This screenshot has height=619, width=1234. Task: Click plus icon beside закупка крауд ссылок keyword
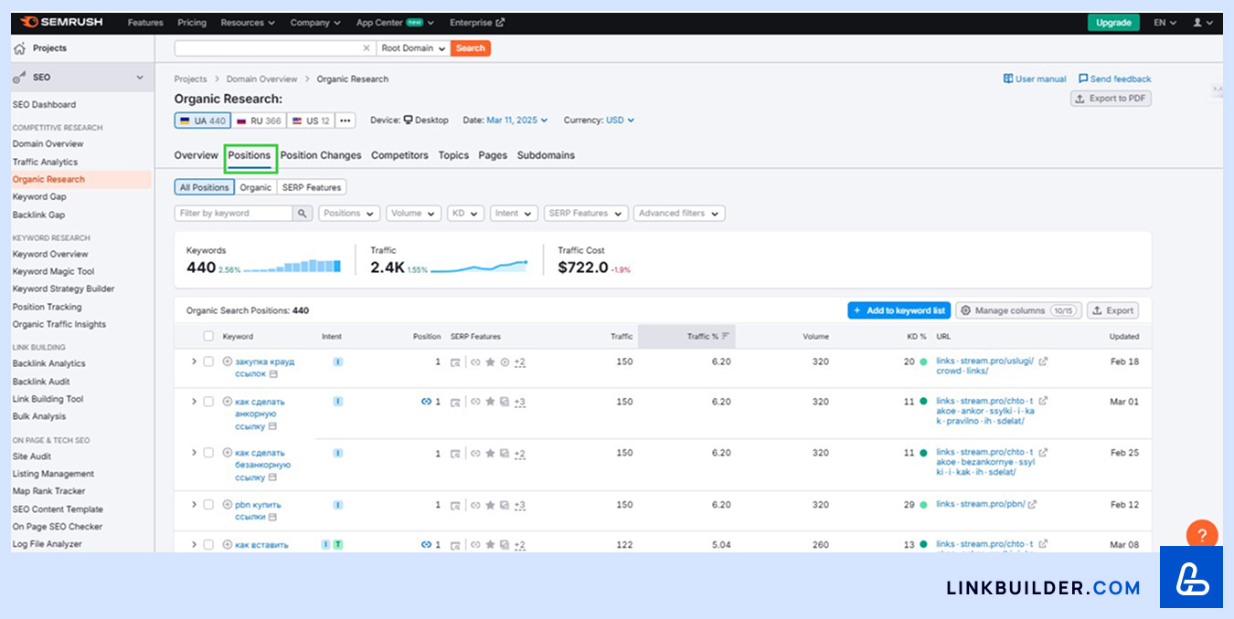228,362
